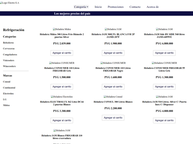This screenshot has height=144, width=193.
Task: Filter by Midea brand
Action: click(6, 105)
